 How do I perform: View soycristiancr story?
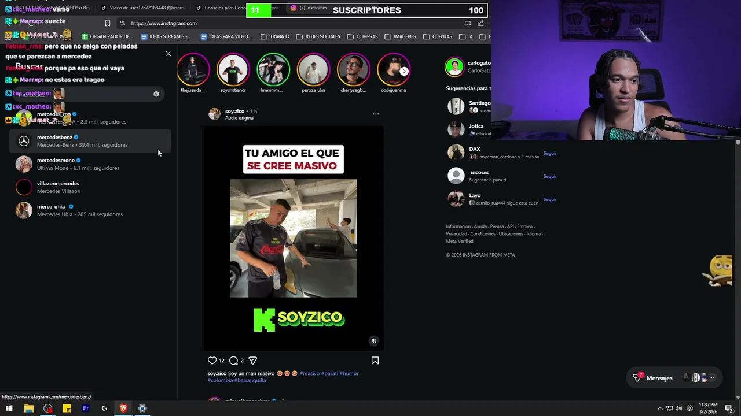point(233,69)
